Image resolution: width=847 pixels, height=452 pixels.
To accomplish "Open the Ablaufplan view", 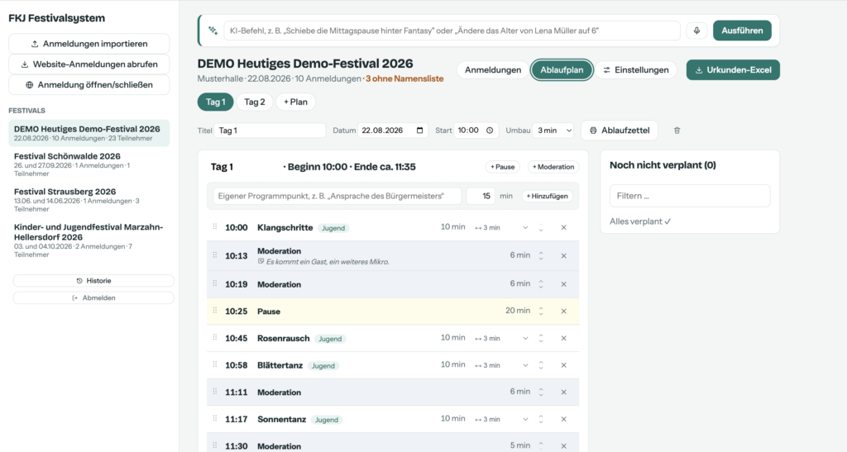I will coord(562,70).
